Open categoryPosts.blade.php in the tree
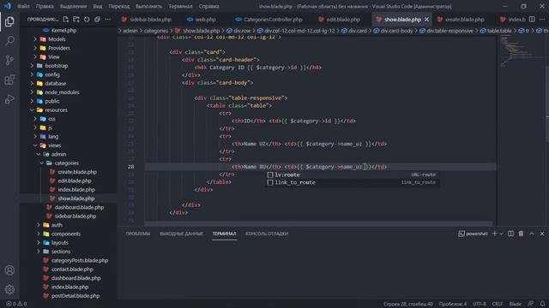549x308 pixels. pyautogui.click(x=80, y=260)
